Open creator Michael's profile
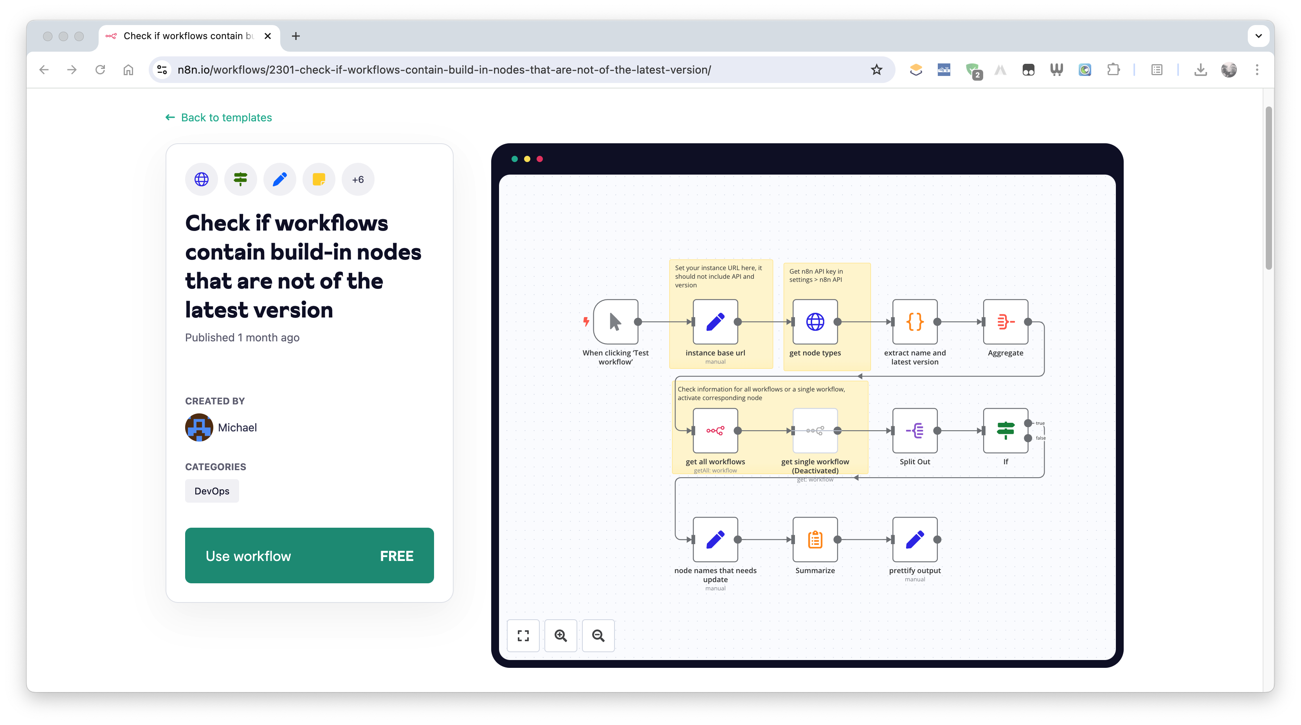Screen dimensions: 1301x725 tap(237, 427)
